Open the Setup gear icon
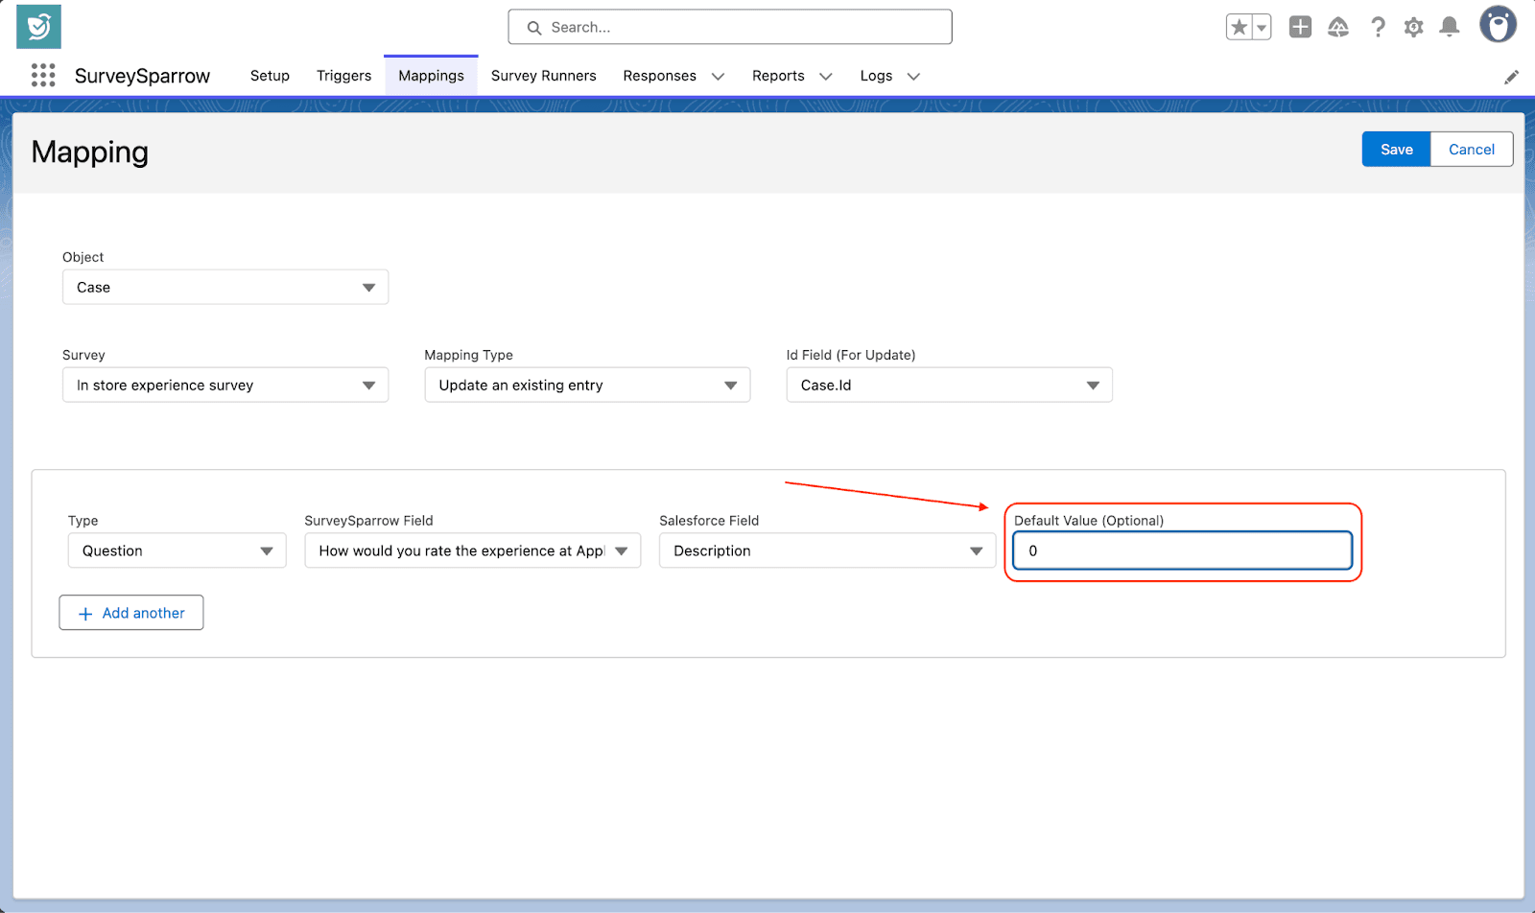The height and width of the screenshot is (913, 1535). (x=1413, y=27)
